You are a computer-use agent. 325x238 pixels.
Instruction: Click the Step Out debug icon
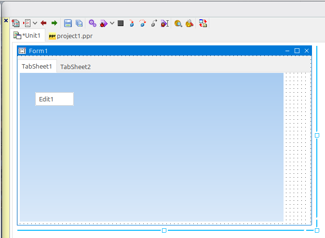tap(154, 23)
